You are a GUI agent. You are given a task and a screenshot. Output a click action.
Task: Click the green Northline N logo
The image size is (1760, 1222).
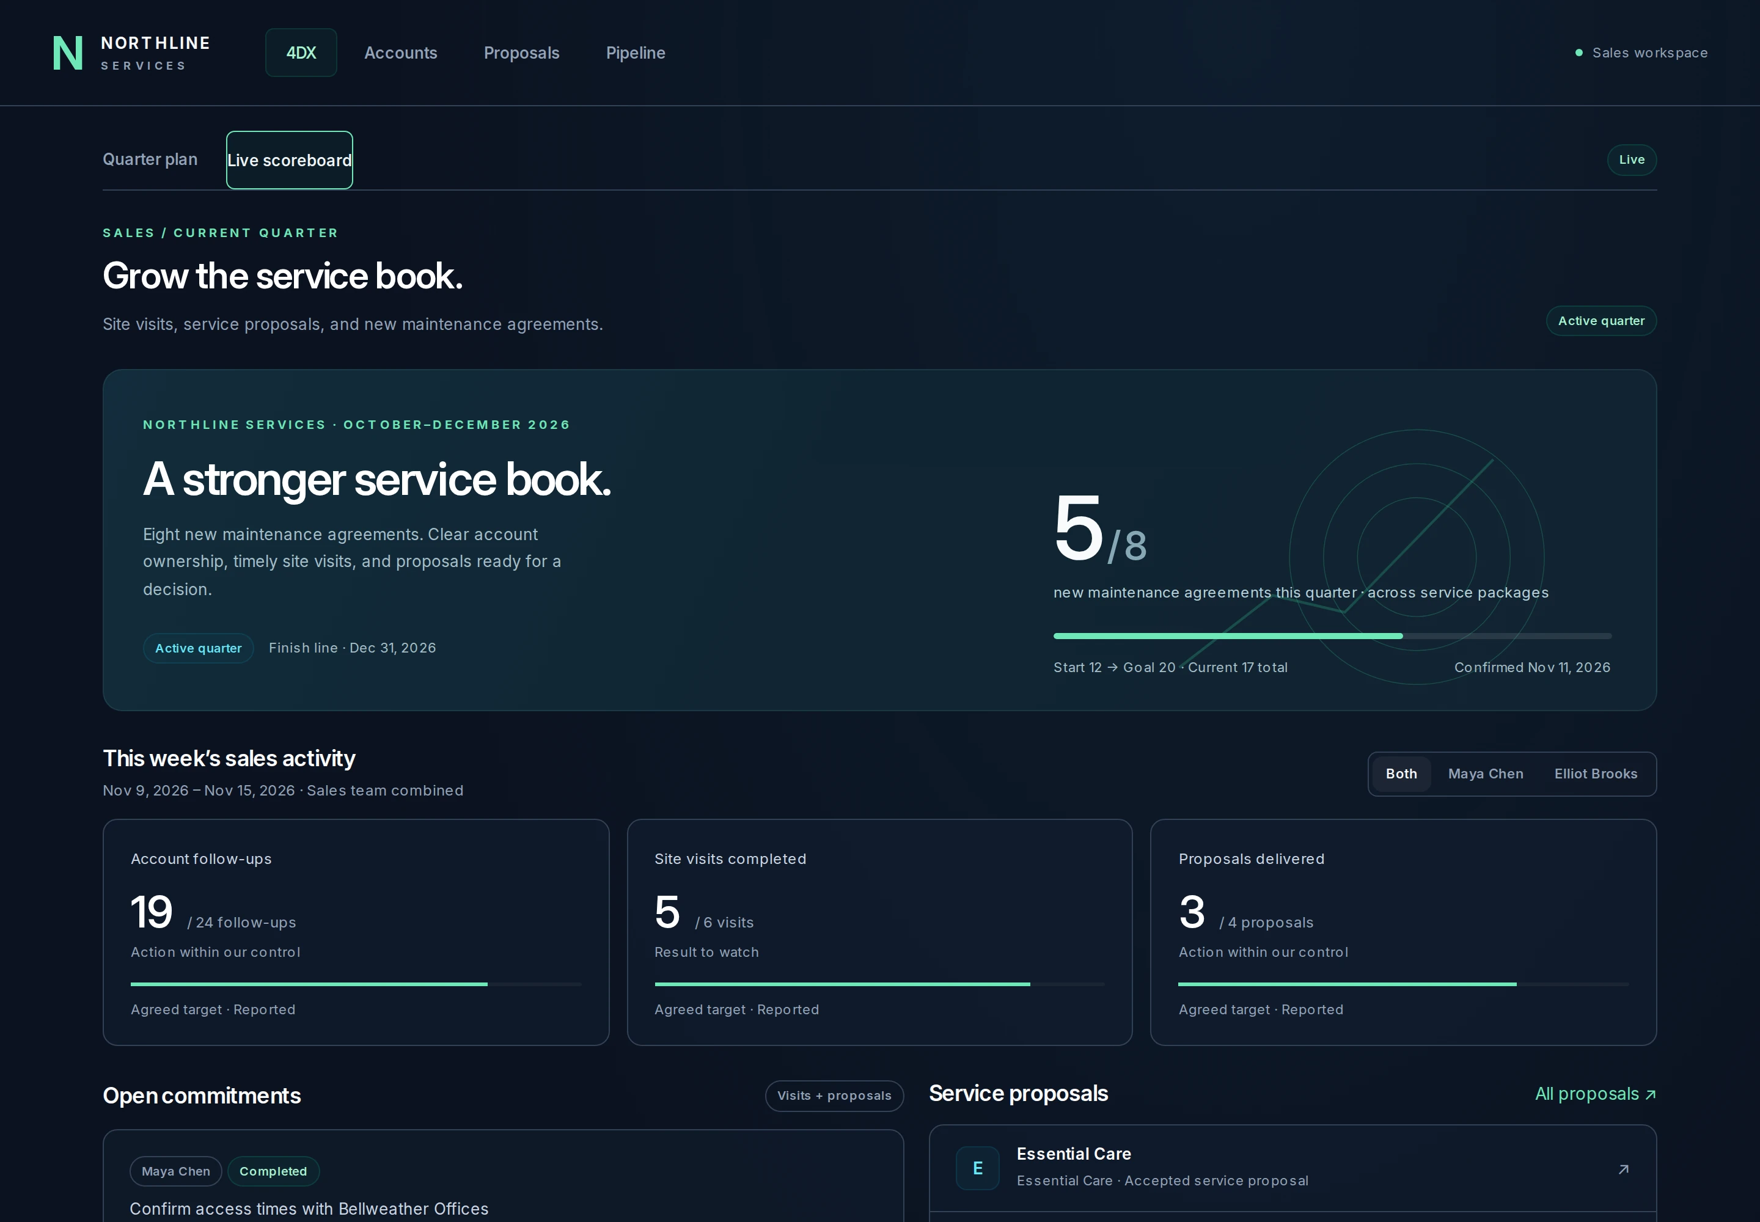(67, 53)
